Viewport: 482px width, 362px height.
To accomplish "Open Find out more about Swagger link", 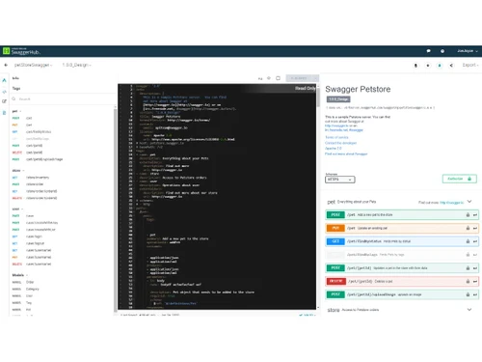I will point(346,153).
